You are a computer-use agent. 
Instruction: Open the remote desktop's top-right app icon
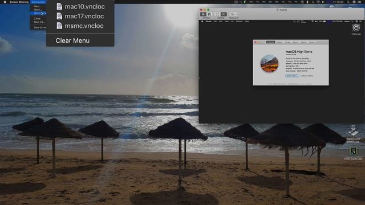tap(356, 28)
